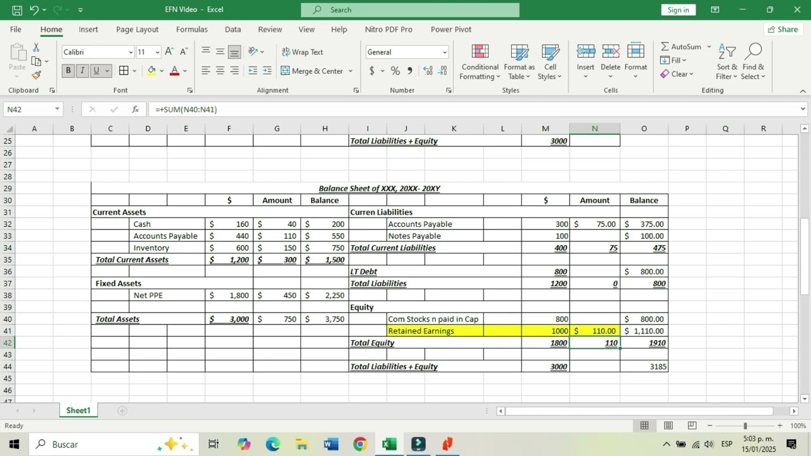Select the Sheet1 tab

79,410
